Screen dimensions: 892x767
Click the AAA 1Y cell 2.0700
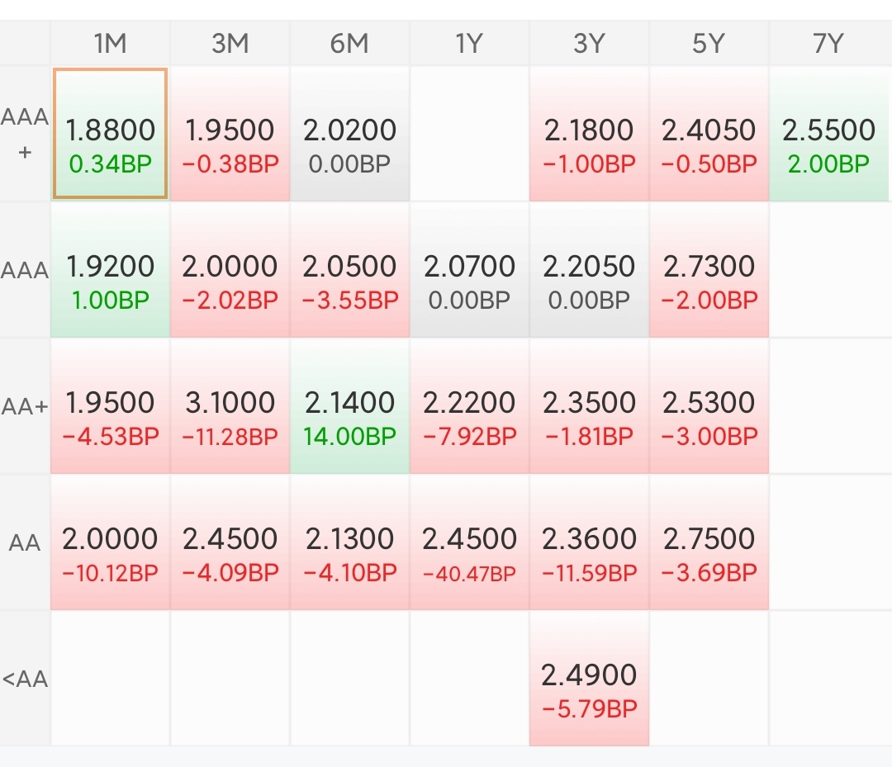469,270
